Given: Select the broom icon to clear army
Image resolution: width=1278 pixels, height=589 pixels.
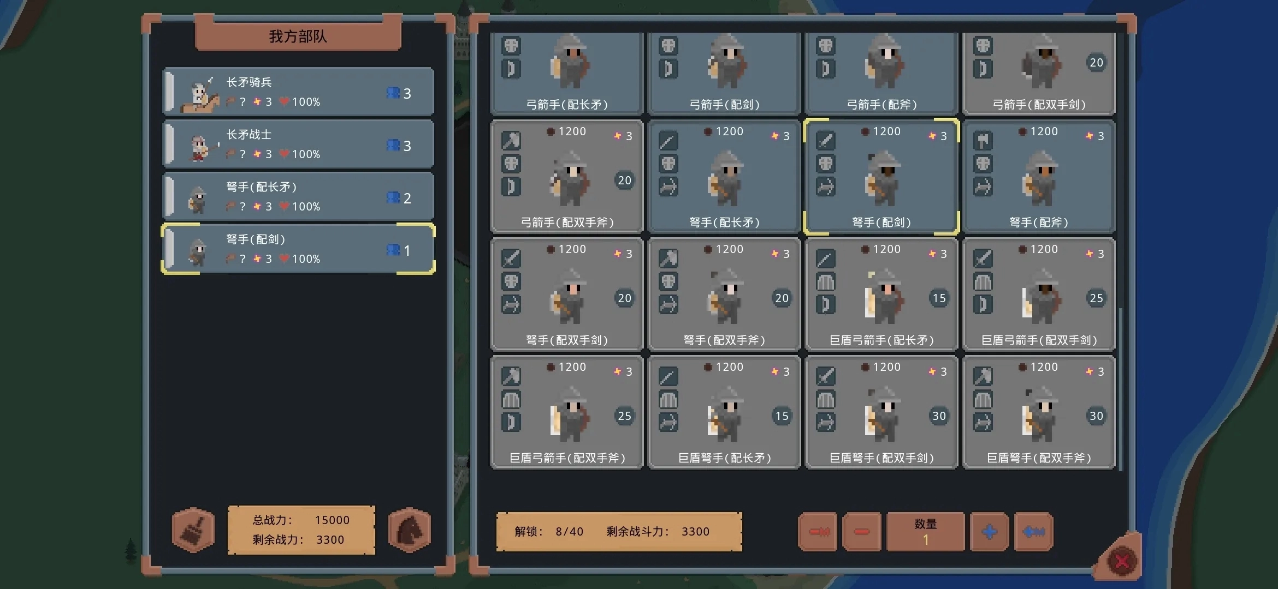Looking at the screenshot, I should click(x=192, y=530).
